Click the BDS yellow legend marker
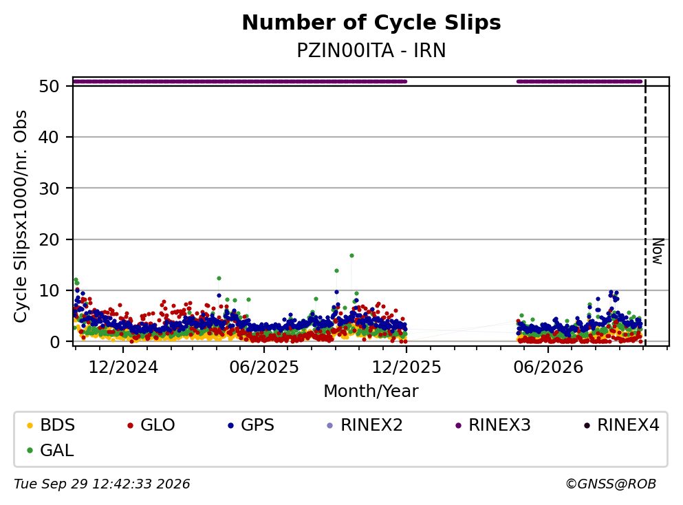 30,425
